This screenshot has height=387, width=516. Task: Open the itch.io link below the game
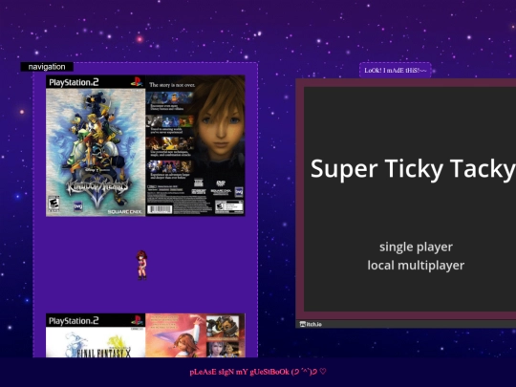coord(311,324)
